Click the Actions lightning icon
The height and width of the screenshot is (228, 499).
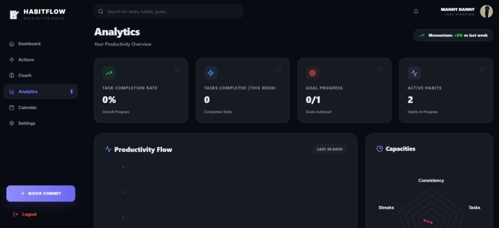click(x=12, y=60)
